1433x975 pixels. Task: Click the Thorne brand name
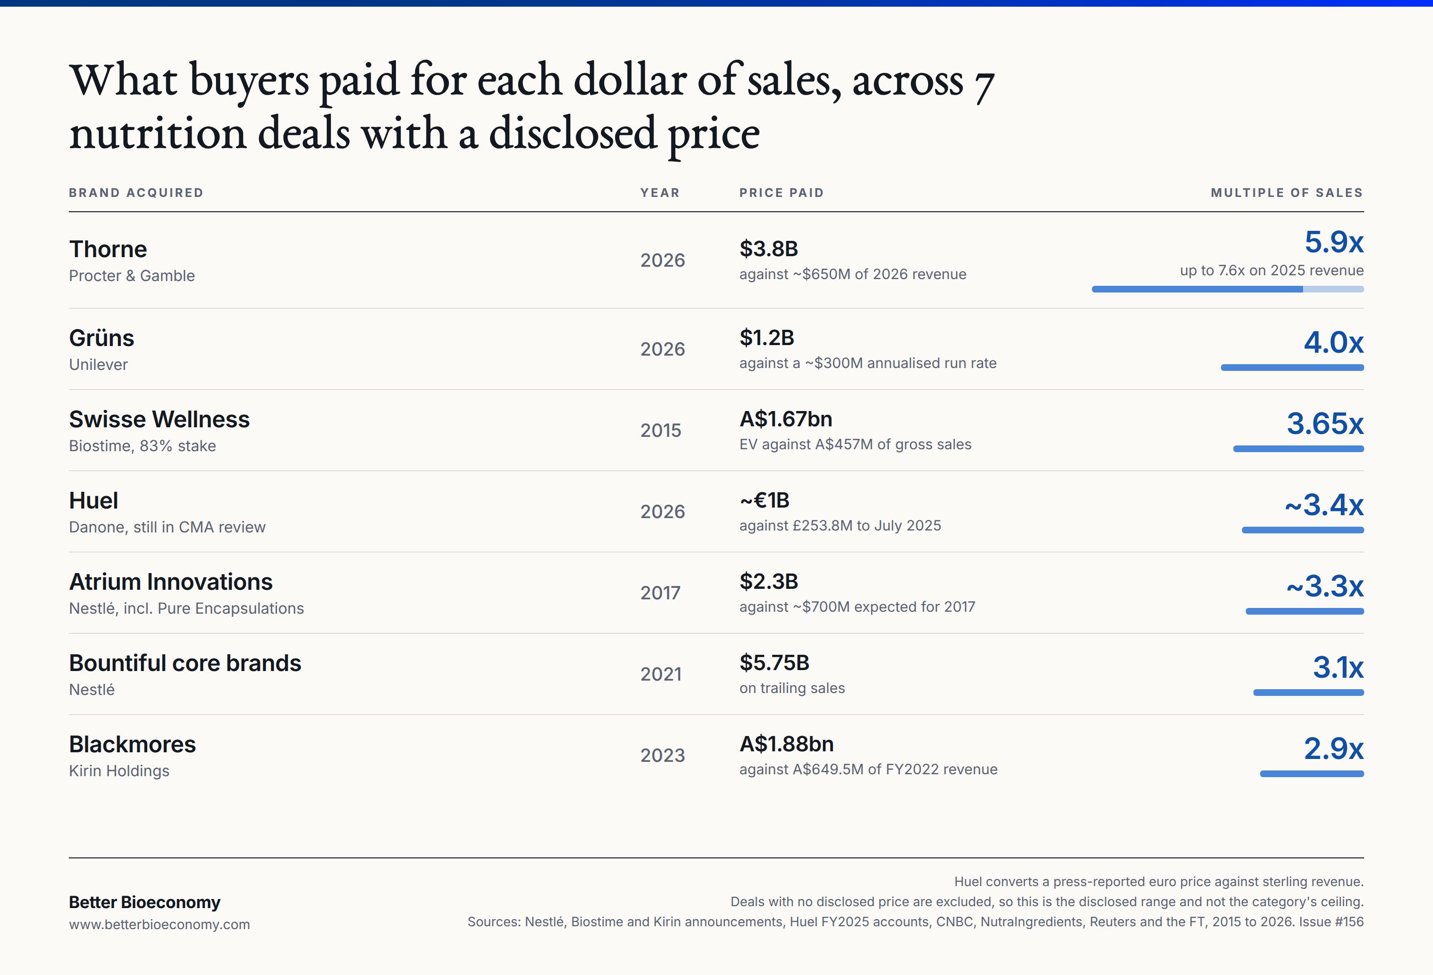(108, 249)
